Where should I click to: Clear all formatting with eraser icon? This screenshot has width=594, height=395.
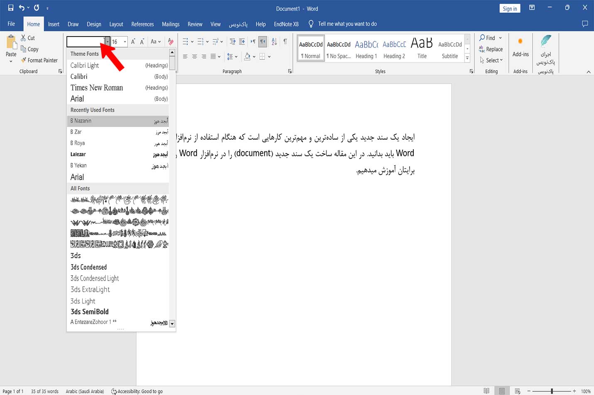(x=171, y=41)
